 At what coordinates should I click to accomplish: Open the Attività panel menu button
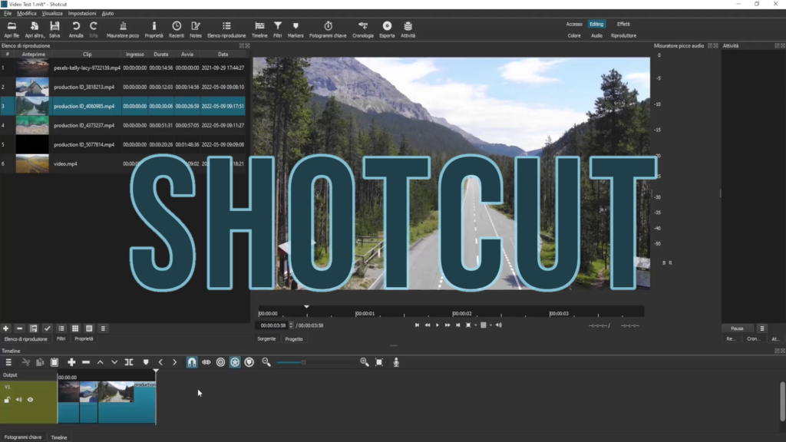(762, 328)
